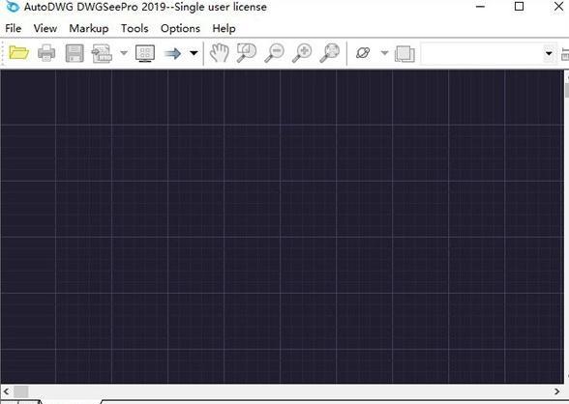569x404 pixels.
Task: Print the drawing via printer icon
Action: pyautogui.click(x=46, y=53)
